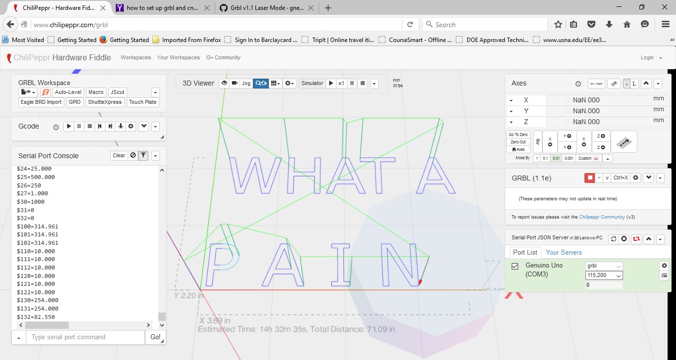Viewport: 676px width, 360px height.
Task: Refresh the serial port list
Action: [x=614, y=239]
